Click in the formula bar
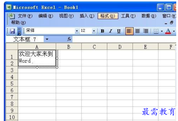 pos(124,39)
